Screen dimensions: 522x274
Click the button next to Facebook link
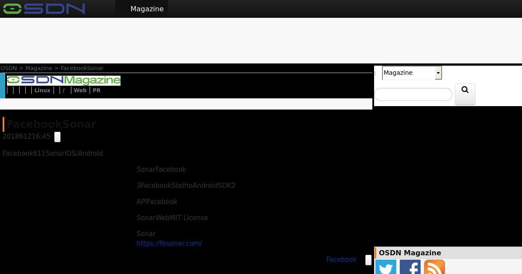click(x=368, y=260)
